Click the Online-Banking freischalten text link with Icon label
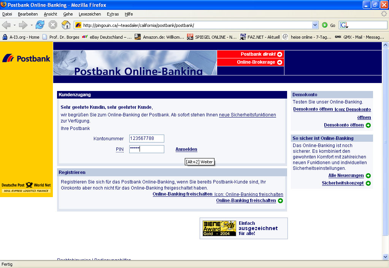The height and width of the screenshot is (268, 389). click(x=218, y=194)
